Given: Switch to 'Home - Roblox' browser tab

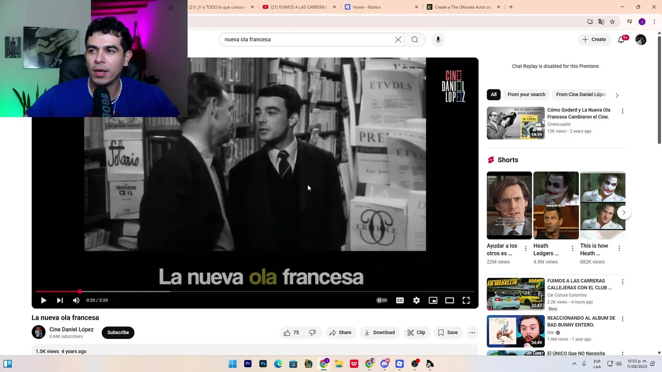Looking at the screenshot, I should pos(381,7).
